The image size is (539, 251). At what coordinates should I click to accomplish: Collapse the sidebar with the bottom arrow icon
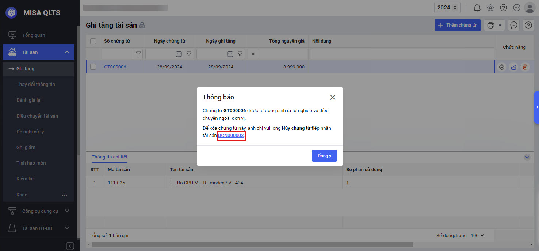pyautogui.click(x=70, y=246)
